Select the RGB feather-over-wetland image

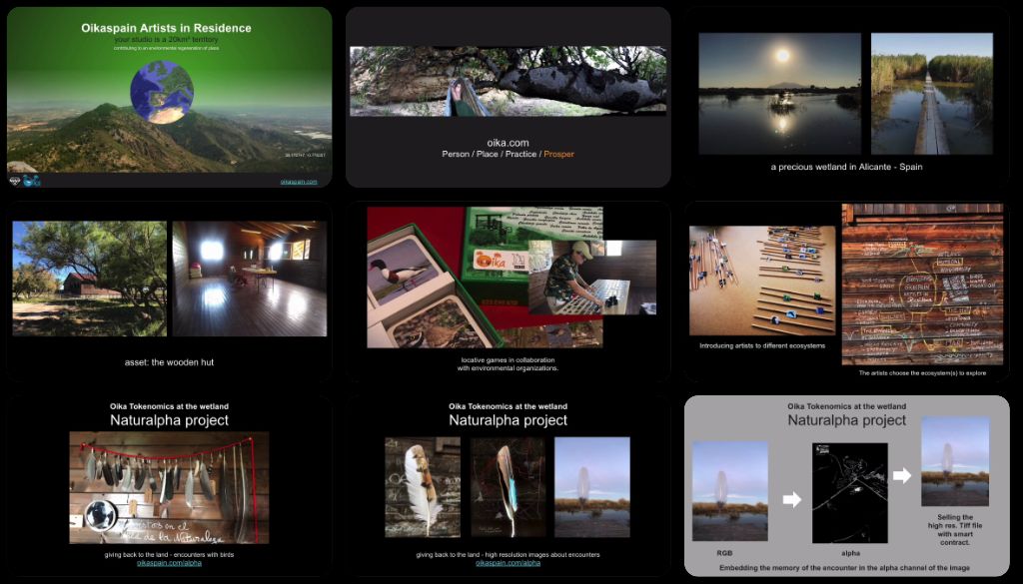point(729,491)
